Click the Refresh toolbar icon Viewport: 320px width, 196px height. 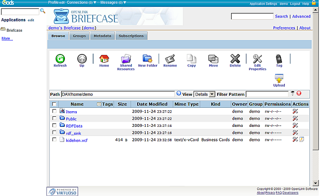[60, 59]
